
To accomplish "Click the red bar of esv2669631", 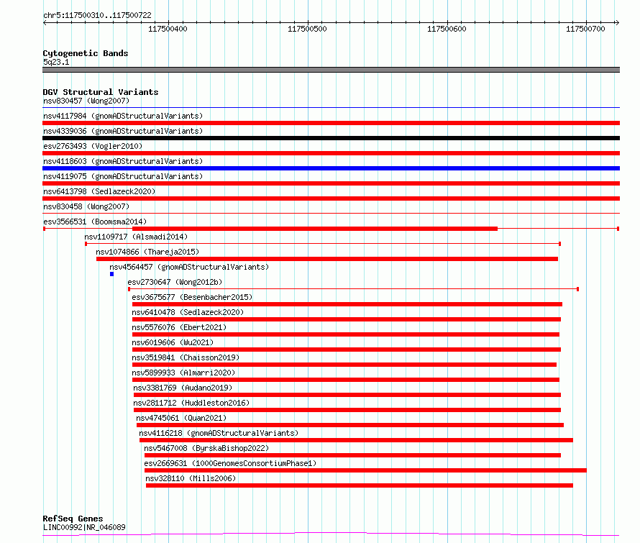I will click(x=365, y=470).
